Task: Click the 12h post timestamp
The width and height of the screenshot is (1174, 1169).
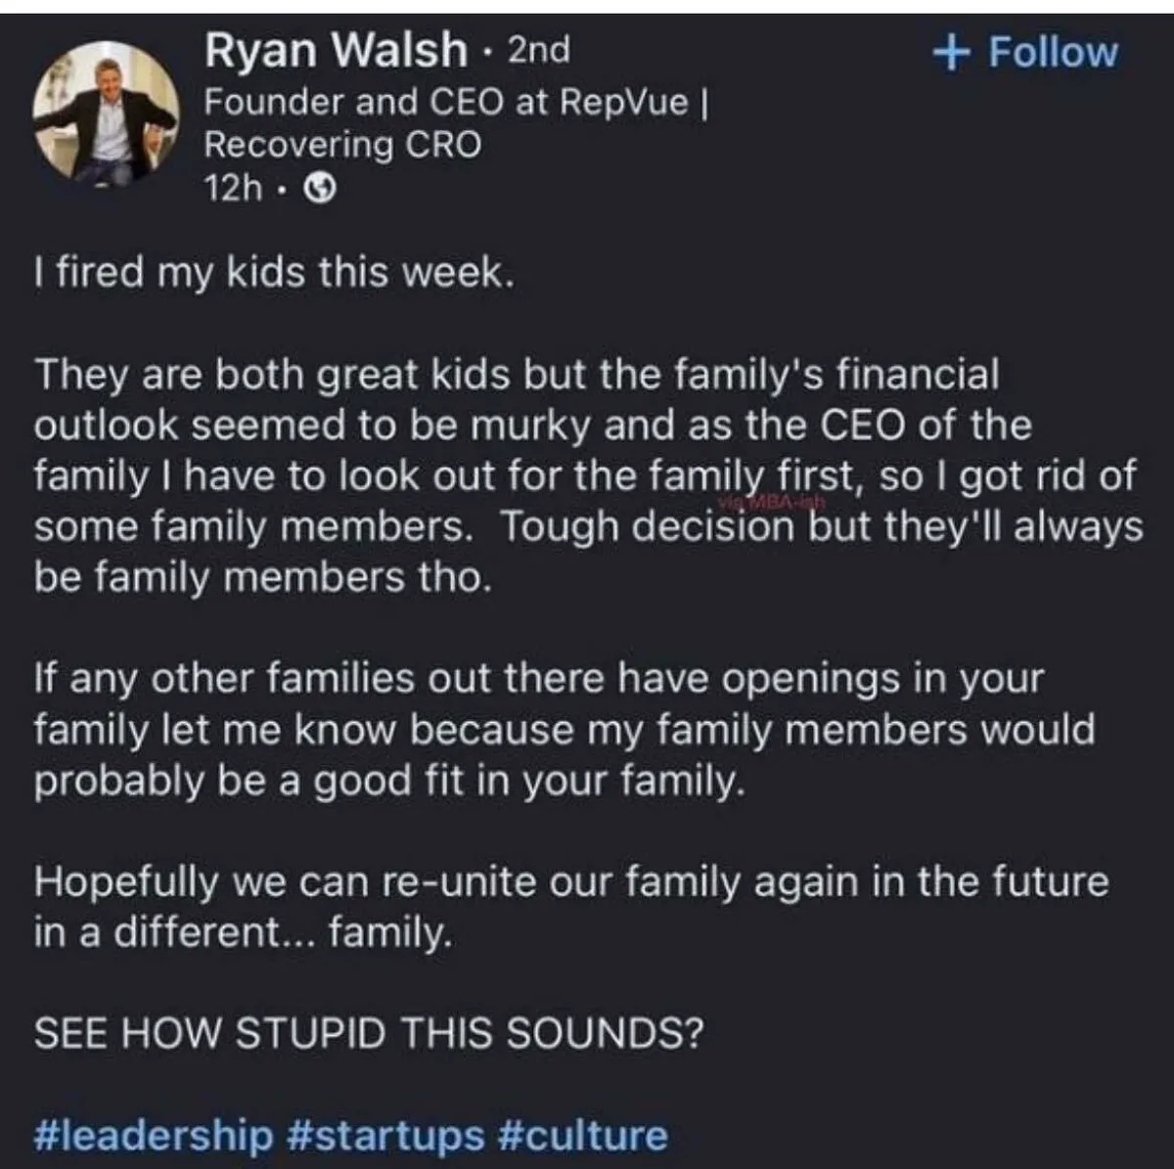Action: pyautogui.click(x=233, y=189)
